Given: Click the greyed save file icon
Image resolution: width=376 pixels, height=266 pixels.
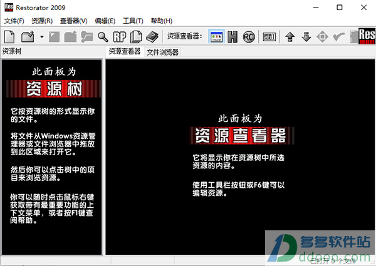Looking at the screenshot, I should 54,37.
